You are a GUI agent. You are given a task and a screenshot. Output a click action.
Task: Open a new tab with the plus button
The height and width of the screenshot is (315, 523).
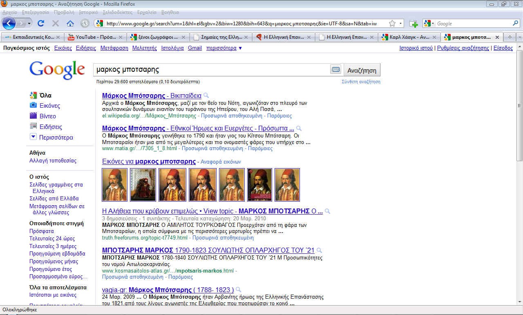510,37
